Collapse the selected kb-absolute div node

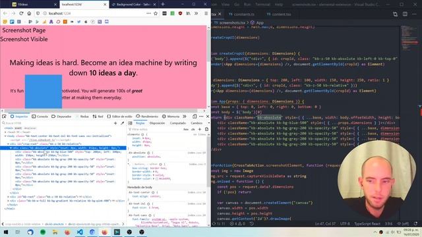[11, 147]
